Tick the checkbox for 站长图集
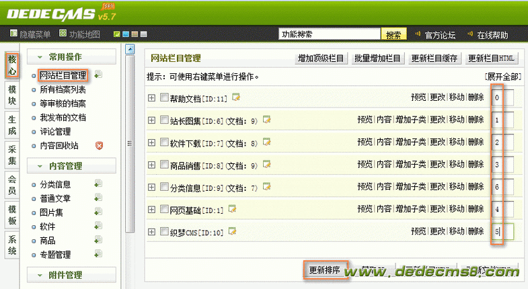Viewport: 528px width, 289px height. (164, 120)
